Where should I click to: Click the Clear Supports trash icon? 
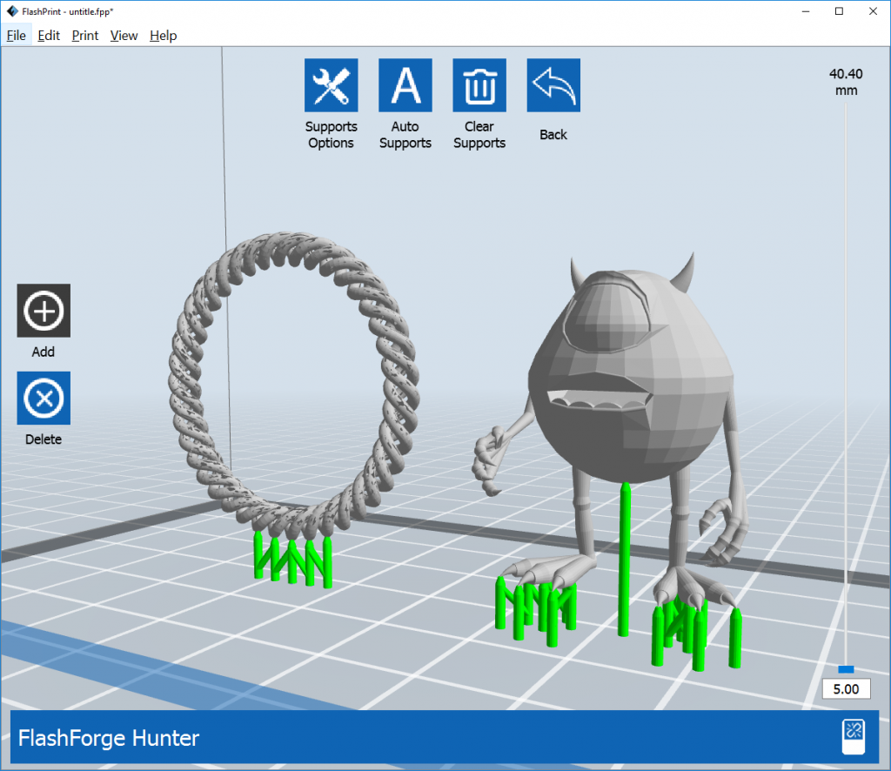(x=479, y=85)
